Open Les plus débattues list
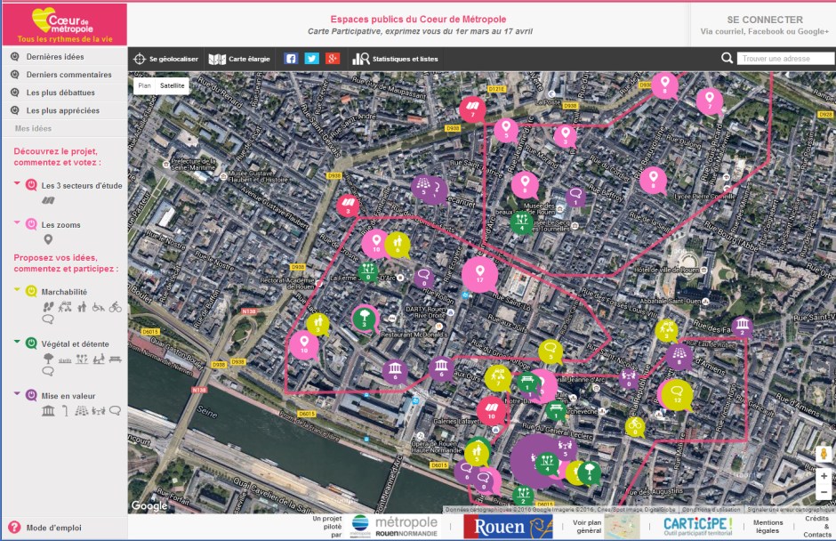 click(x=60, y=93)
